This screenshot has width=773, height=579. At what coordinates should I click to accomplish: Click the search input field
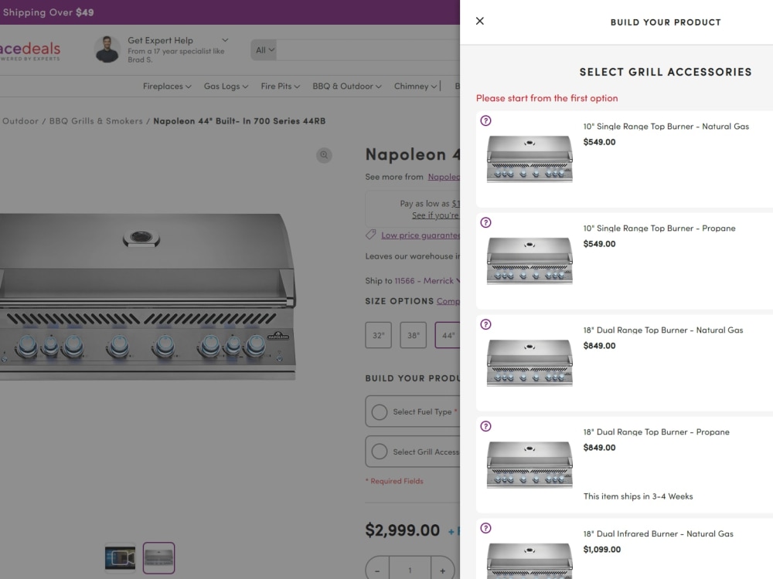(368, 49)
